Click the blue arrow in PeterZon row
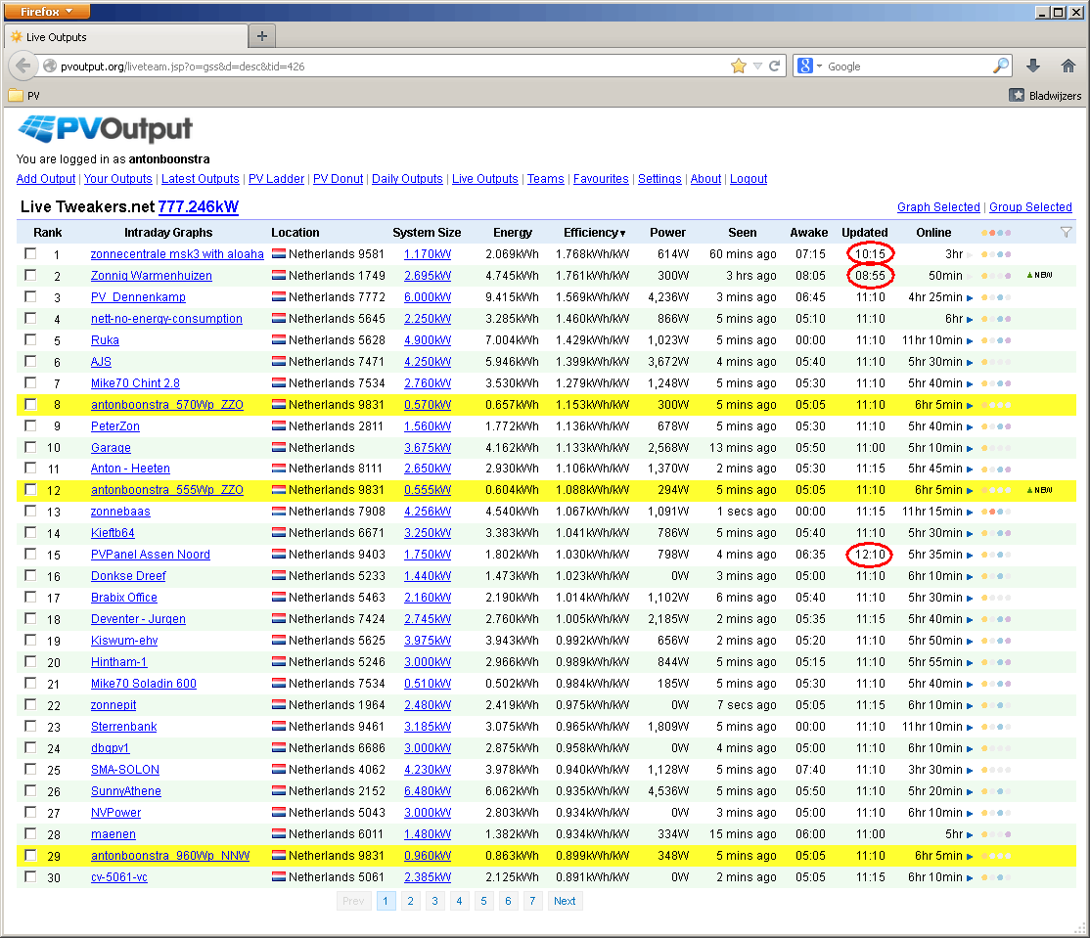 point(970,427)
